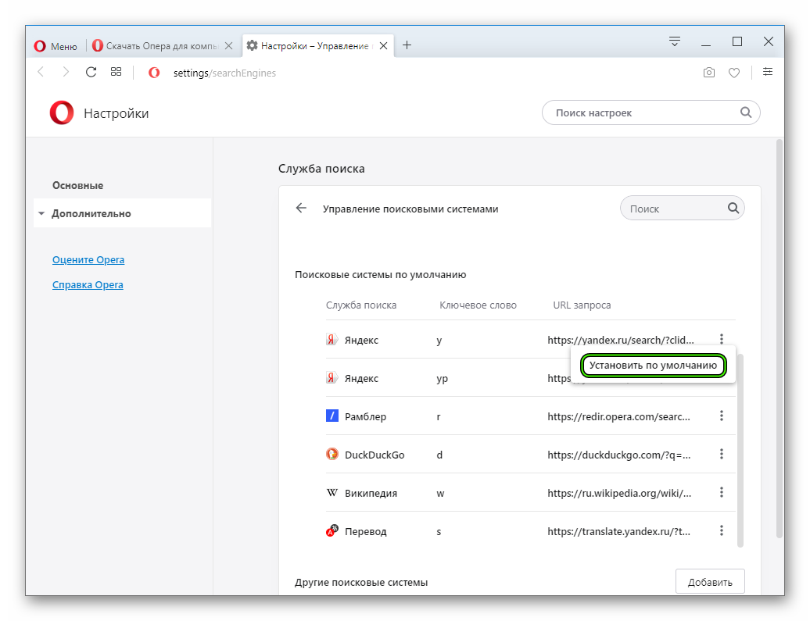Click the Ключевое слово column header

pyautogui.click(x=478, y=305)
